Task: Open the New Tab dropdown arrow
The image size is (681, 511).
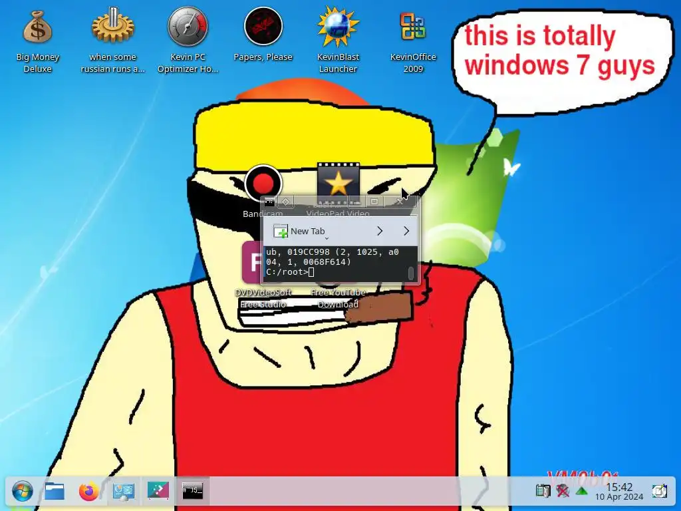Action: 327,238
